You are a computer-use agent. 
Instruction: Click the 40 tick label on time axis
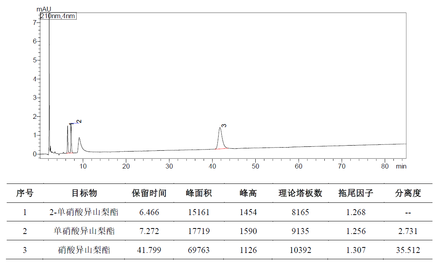point(212,166)
